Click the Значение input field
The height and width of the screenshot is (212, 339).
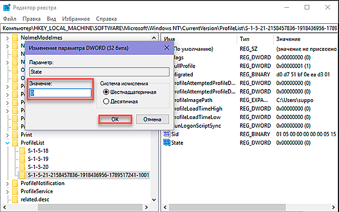pyautogui.click(x=61, y=93)
